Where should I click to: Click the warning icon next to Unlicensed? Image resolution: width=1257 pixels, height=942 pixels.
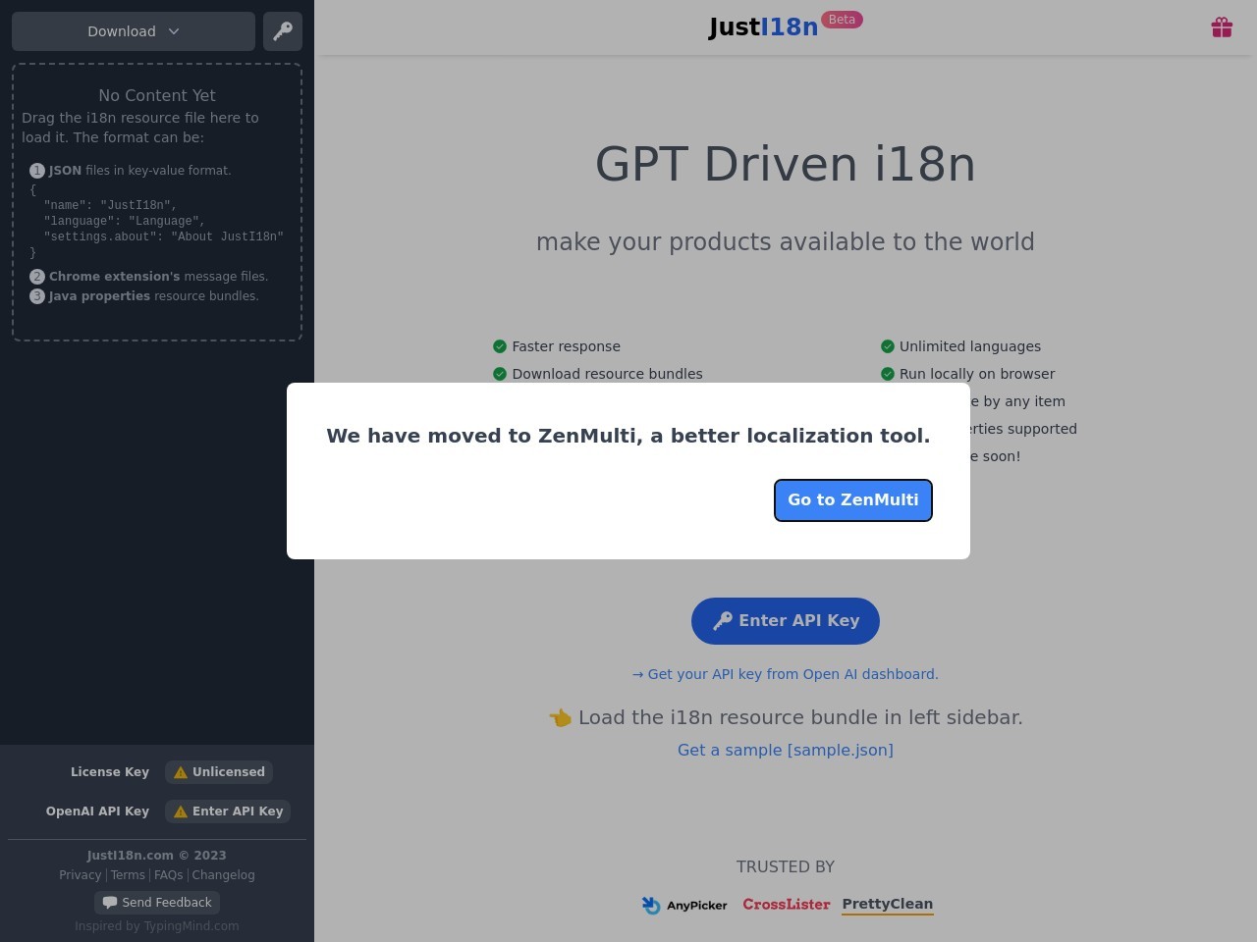click(x=181, y=772)
